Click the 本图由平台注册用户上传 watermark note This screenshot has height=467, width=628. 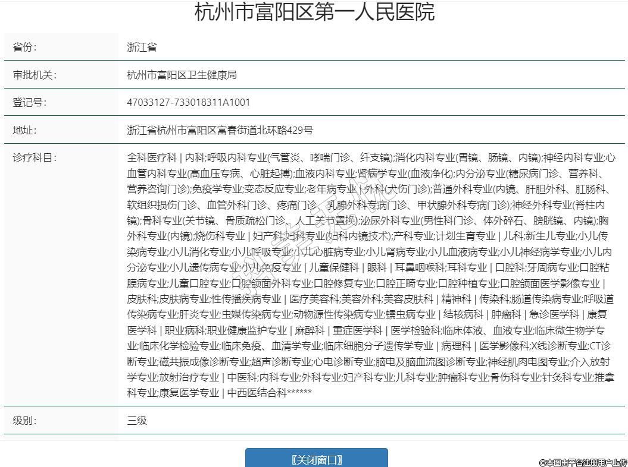583,462
